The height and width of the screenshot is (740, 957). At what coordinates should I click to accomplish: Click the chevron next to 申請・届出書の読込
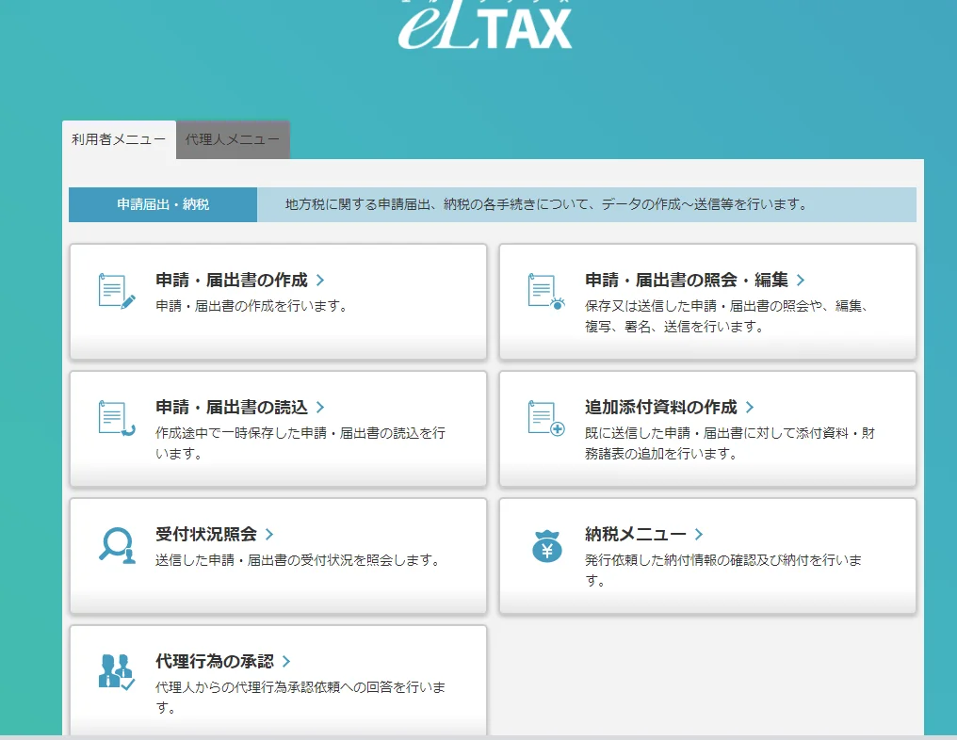[x=320, y=407]
